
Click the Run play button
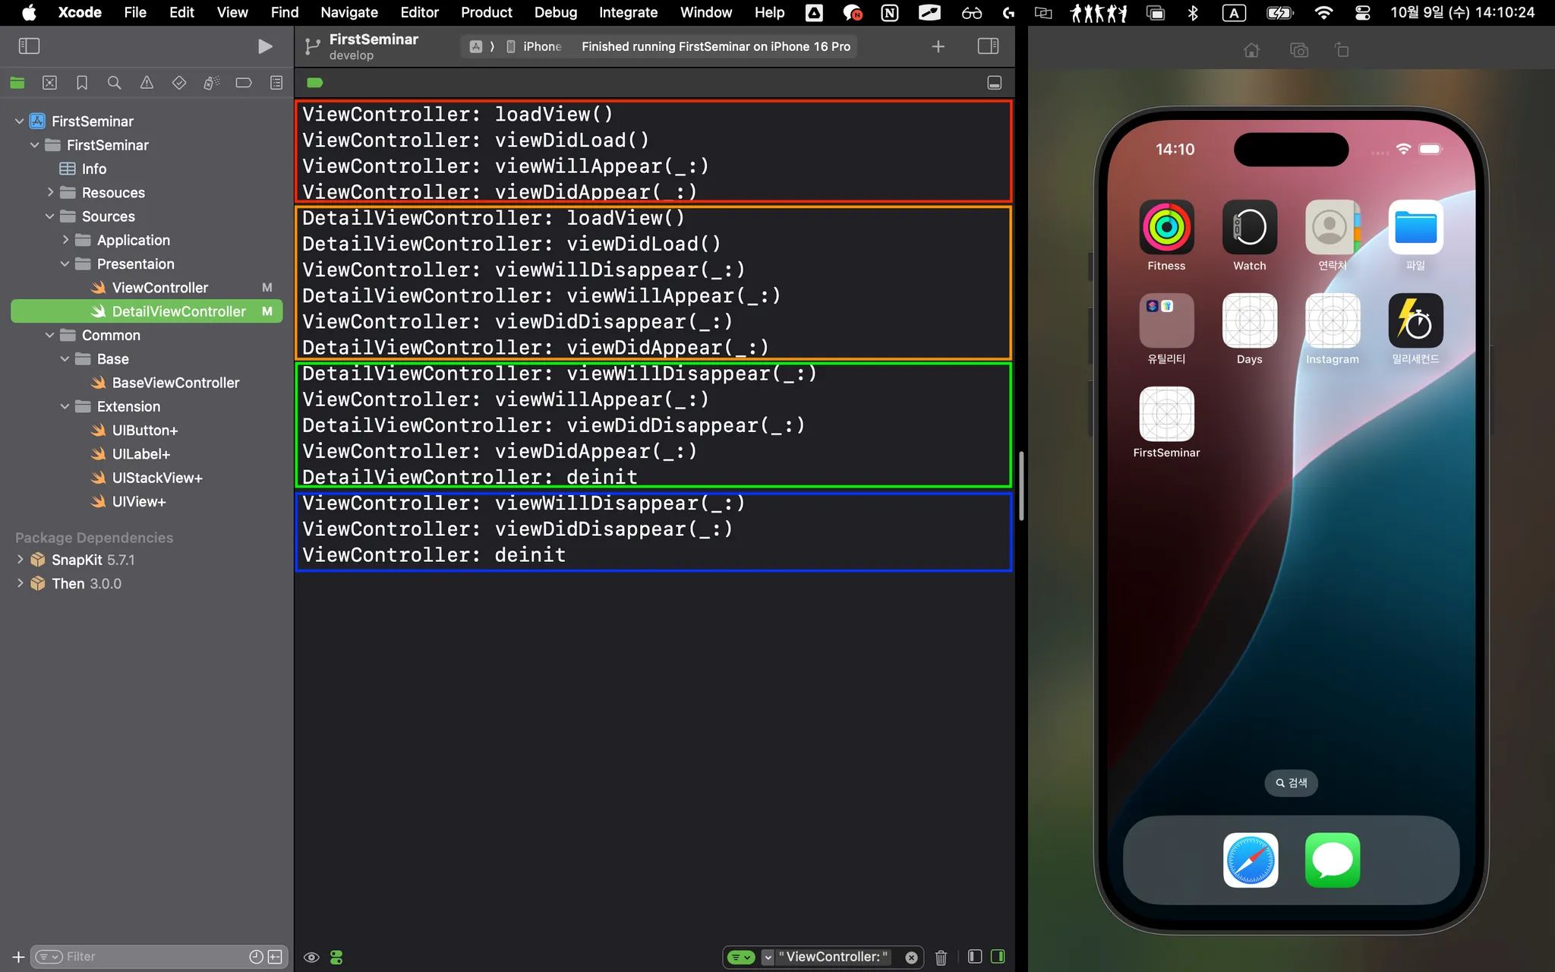265,46
